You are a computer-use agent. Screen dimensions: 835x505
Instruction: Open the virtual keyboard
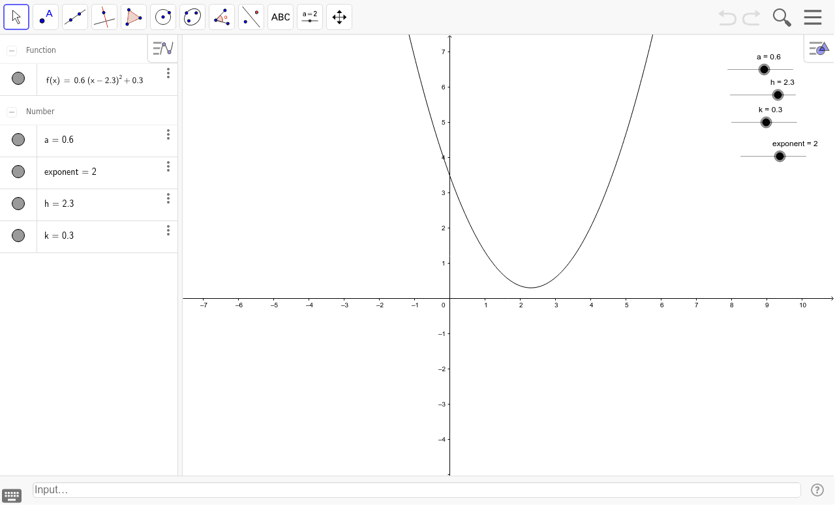click(12, 496)
